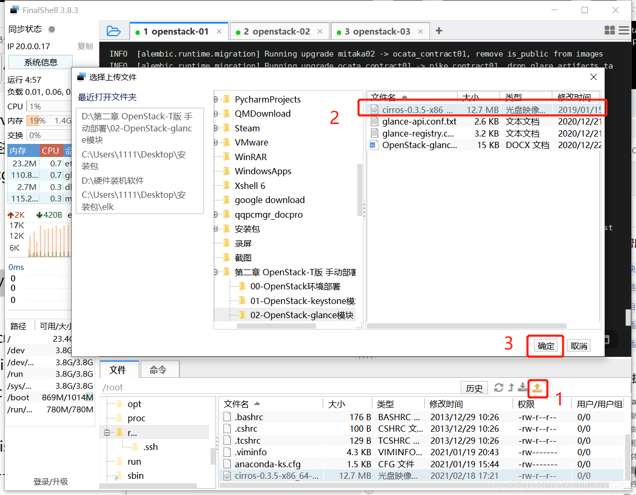Open the grid layout view icon
The height and width of the screenshot is (495, 636).
610,31
